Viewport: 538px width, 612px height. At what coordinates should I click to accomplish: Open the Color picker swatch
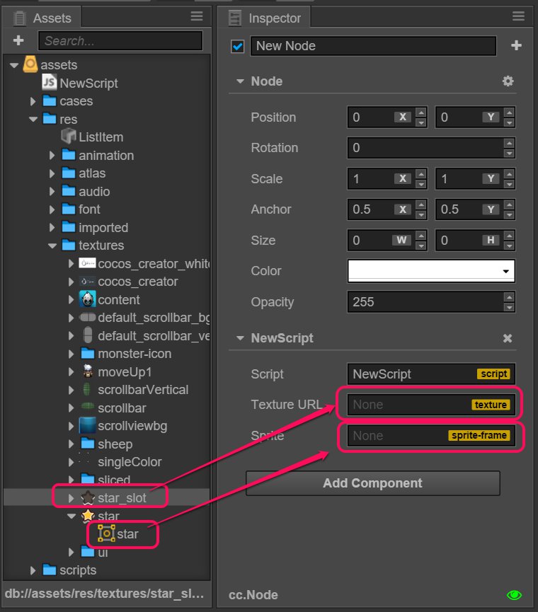click(x=431, y=271)
